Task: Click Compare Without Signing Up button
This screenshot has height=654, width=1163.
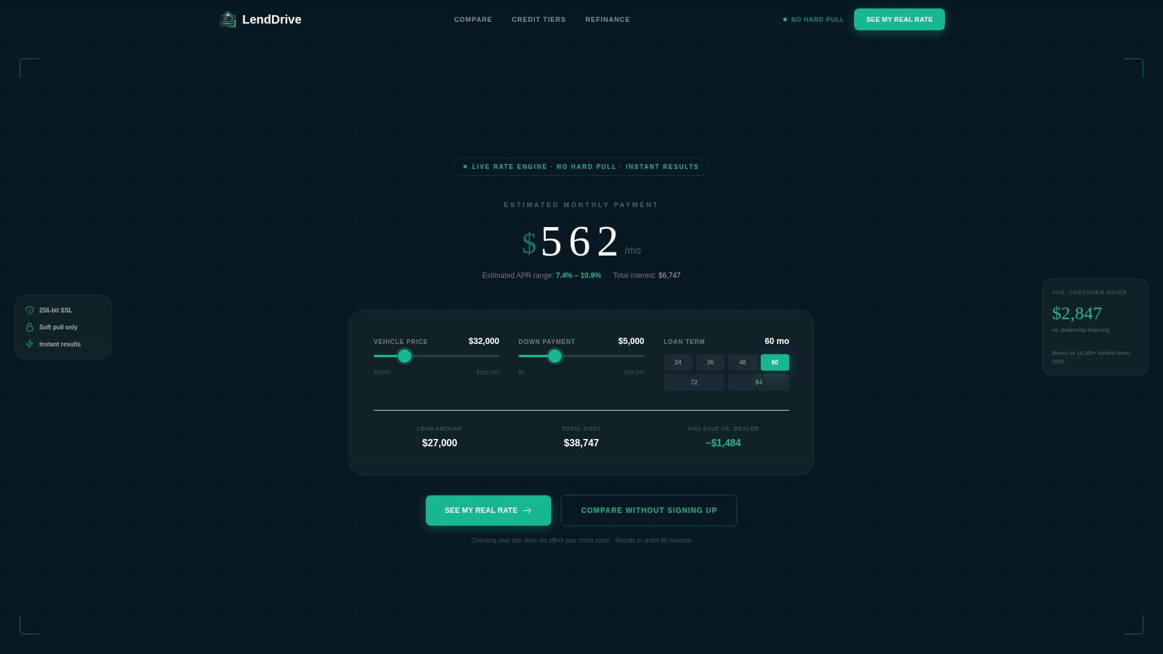Action: (649, 510)
